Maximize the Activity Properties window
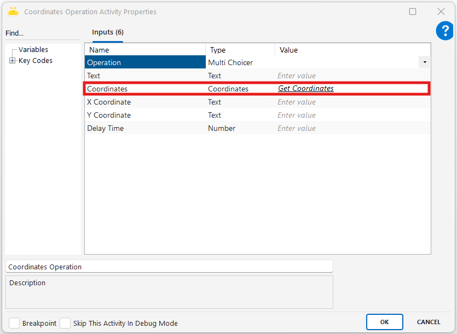This screenshot has height=334, width=457. coord(413,11)
